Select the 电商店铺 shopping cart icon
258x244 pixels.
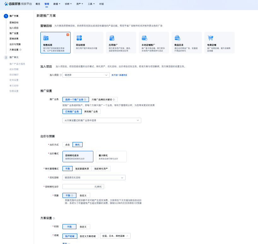(x=210, y=38)
